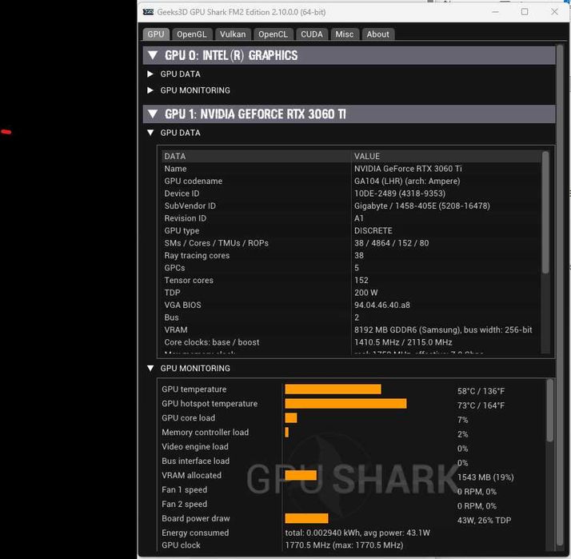This screenshot has width=571, height=559.
Task: Click 'Video engine load' label
Action: (x=195, y=446)
